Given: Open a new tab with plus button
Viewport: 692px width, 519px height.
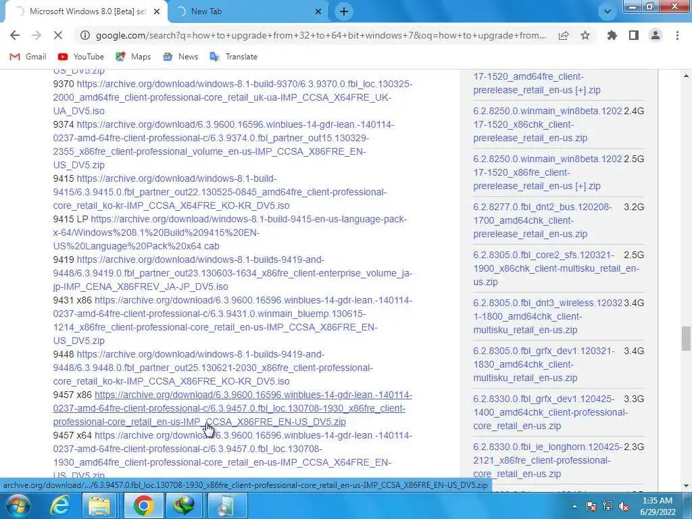Looking at the screenshot, I should coord(344,11).
